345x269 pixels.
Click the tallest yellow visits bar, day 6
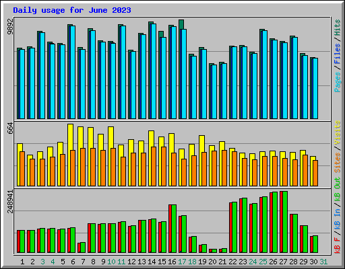point(70,137)
